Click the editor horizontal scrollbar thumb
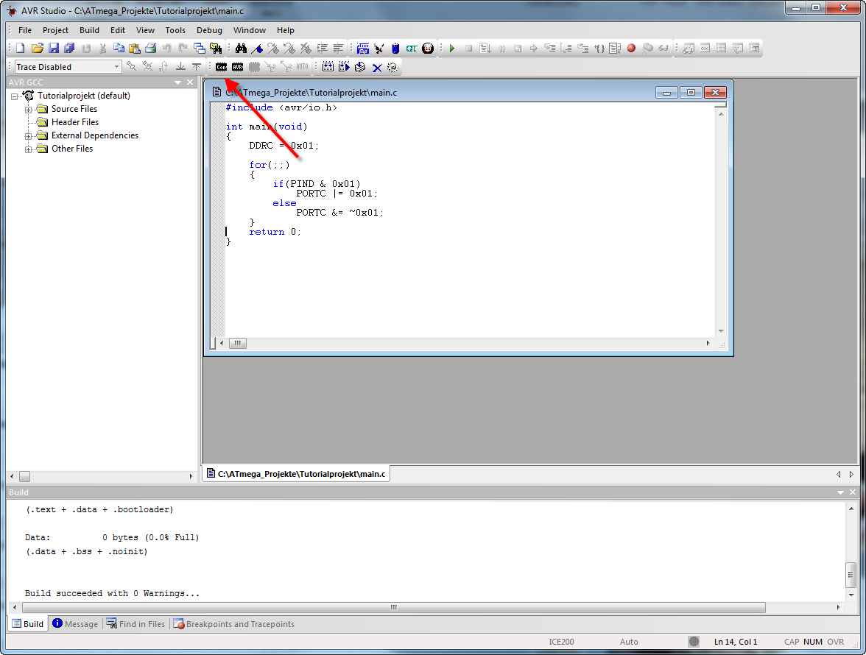866x655 pixels. pos(237,343)
